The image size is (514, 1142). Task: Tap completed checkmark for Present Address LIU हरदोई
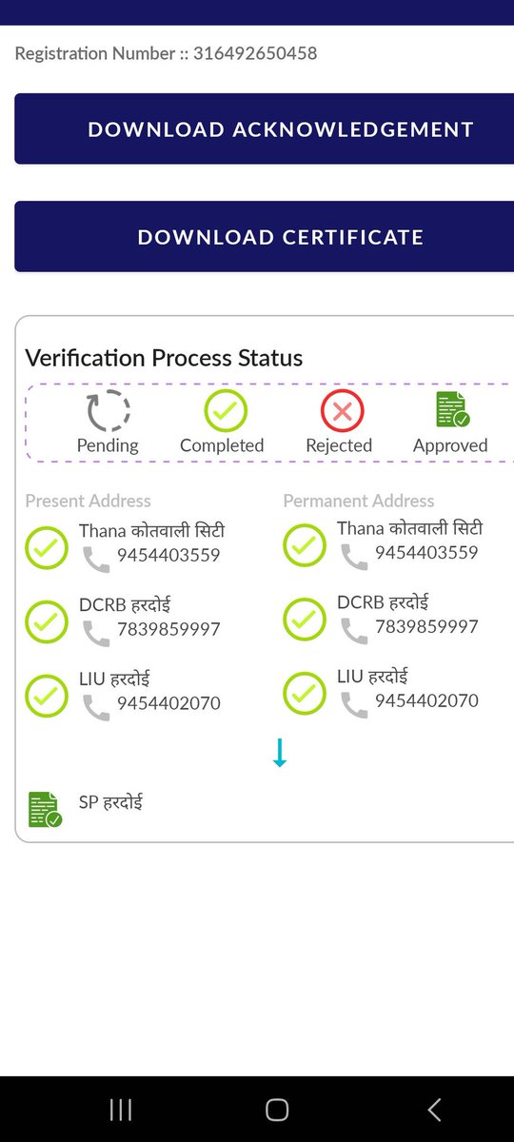click(46, 695)
